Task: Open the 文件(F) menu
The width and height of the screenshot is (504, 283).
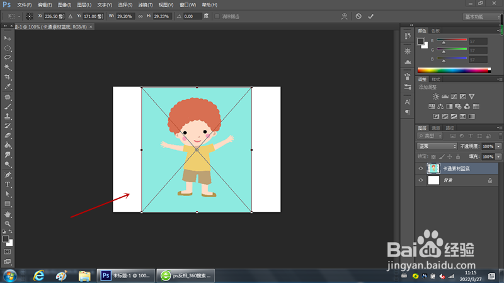Action: point(25,5)
